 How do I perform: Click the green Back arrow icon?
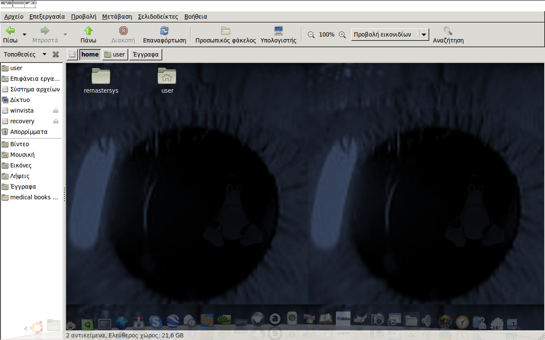coord(10,31)
